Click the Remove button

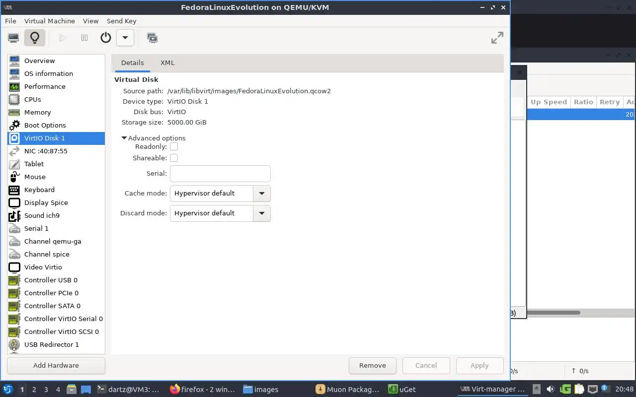coord(372,365)
